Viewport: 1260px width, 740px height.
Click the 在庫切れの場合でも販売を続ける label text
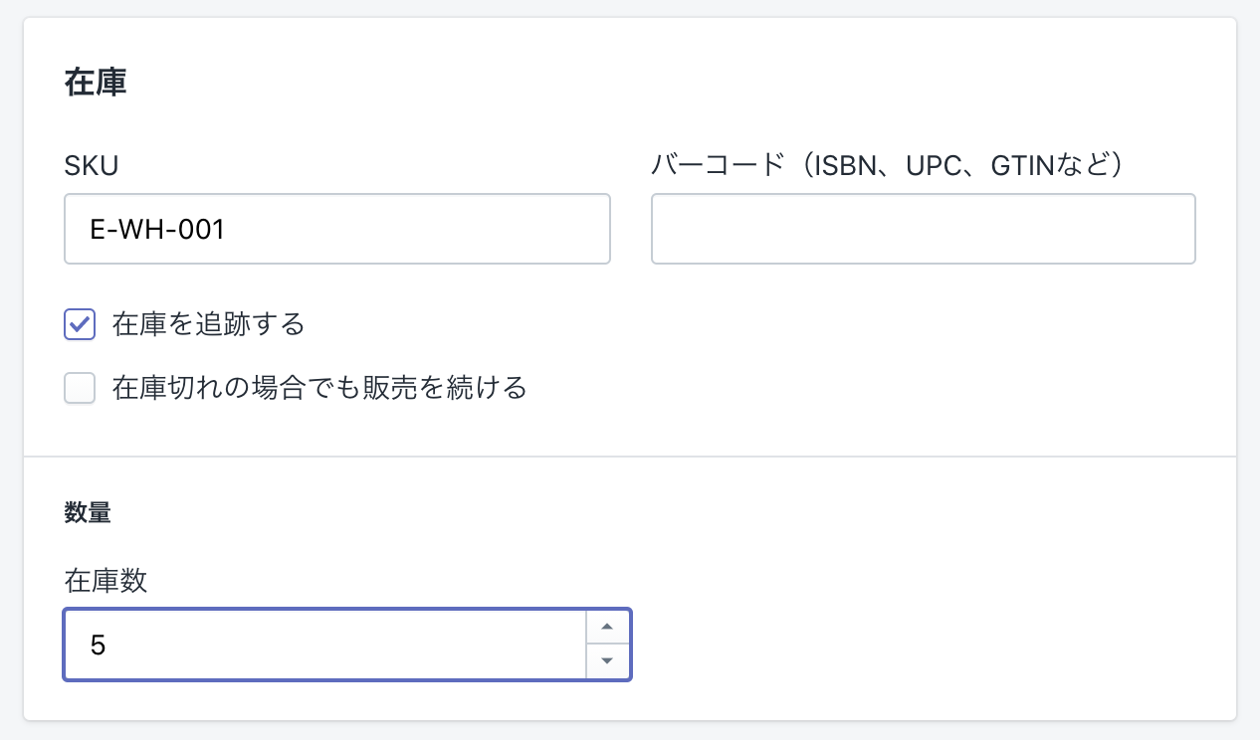pyautogui.click(x=319, y=388)
